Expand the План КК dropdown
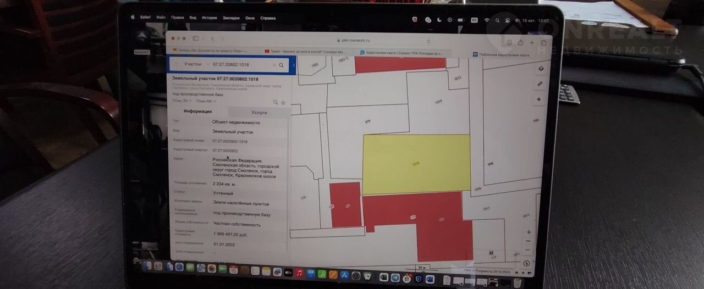 (x=206, y=101)
